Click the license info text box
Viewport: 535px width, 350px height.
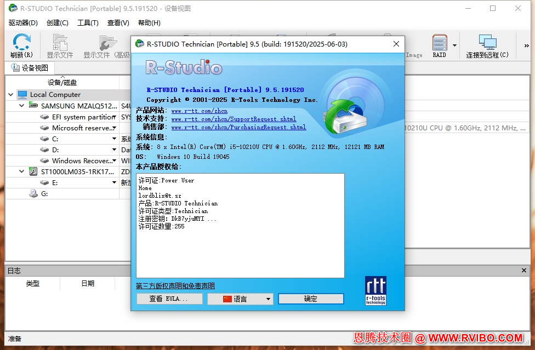point(240,226)
